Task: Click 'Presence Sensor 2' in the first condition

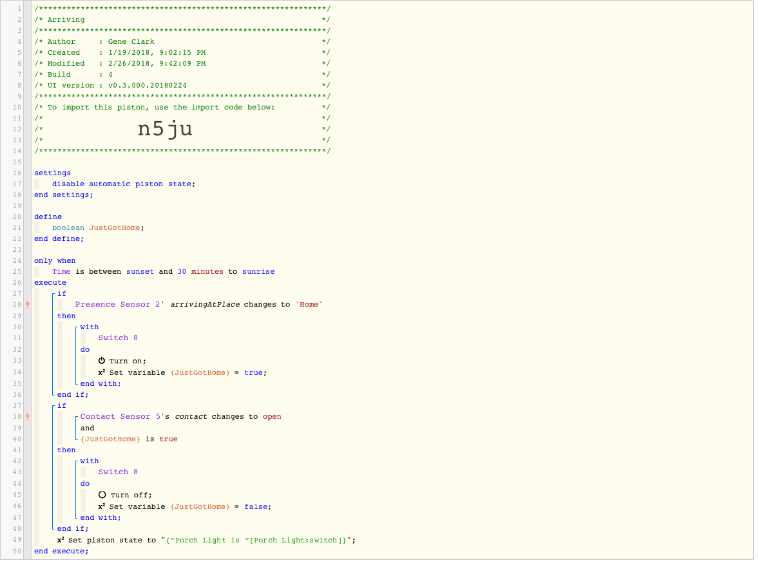Action: pos(118,305)
